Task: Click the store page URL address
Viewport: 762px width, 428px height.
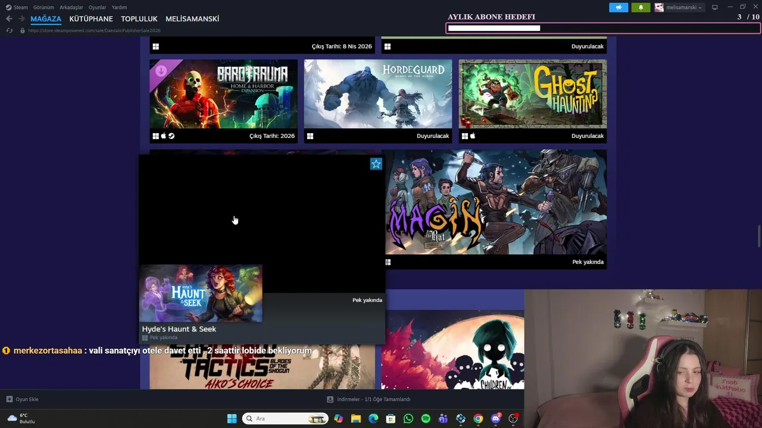Action: pyautogui.click(x=94, y=30)
